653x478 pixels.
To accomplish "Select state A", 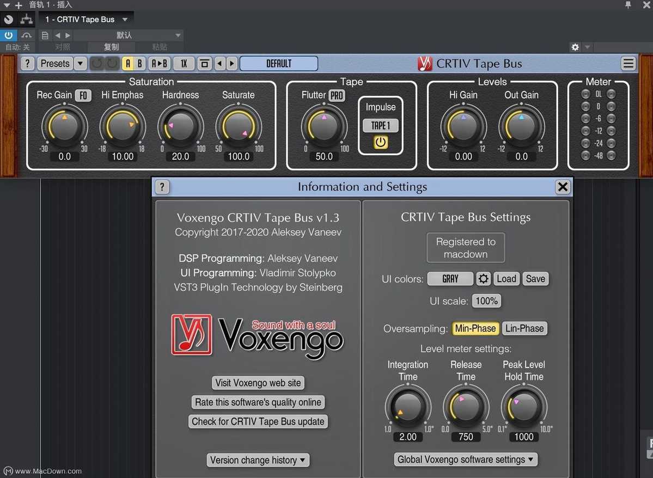I will pyautogui.click(x=128, y=64).
